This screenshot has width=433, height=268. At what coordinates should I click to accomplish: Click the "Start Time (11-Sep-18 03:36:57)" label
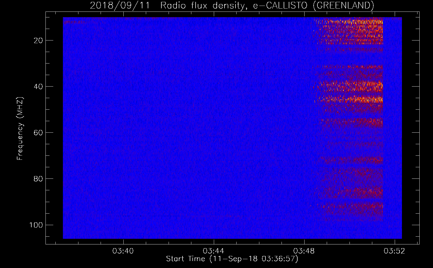click(232, 259)
